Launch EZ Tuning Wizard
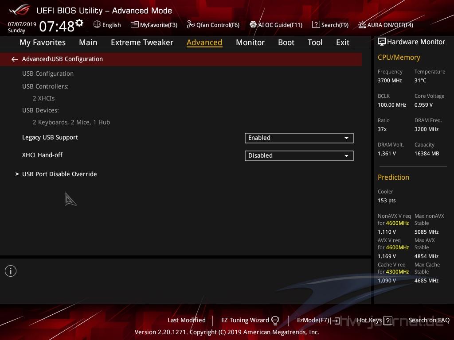454x340 pixels. pos(250,321)
